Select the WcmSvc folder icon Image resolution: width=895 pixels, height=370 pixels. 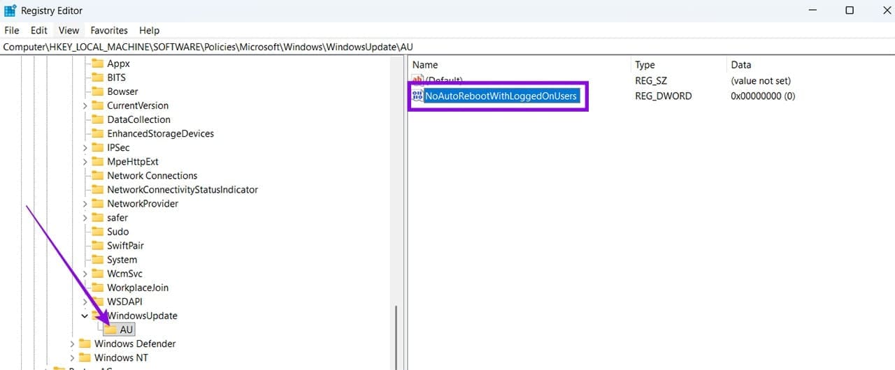[97, 273]
